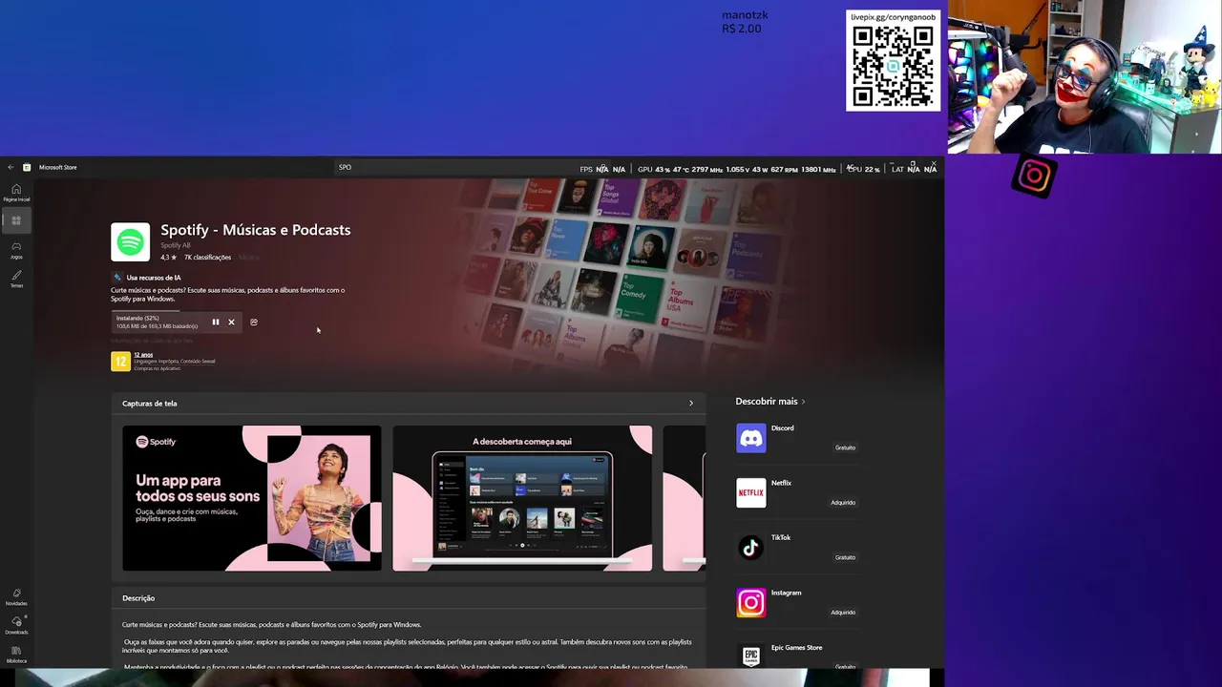Click the Instalando (52%) progress status
1222x687 pixels.
click(137, 319)
